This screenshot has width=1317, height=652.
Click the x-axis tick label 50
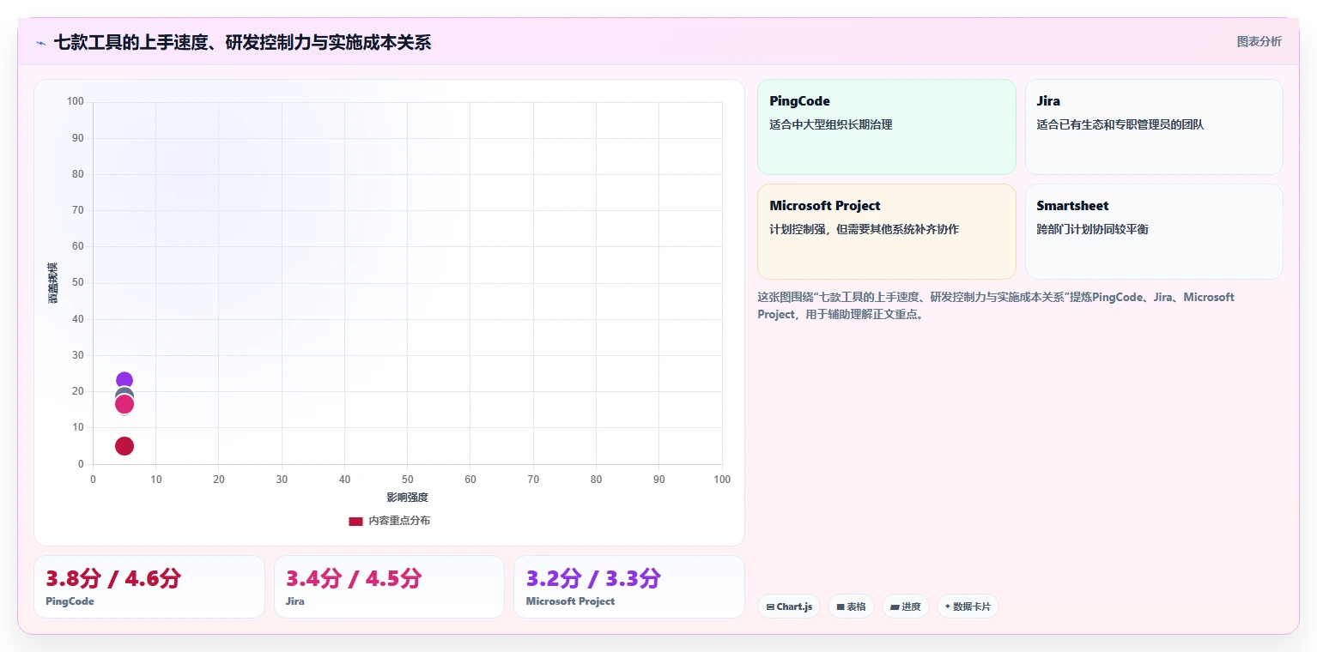(407, 480)
